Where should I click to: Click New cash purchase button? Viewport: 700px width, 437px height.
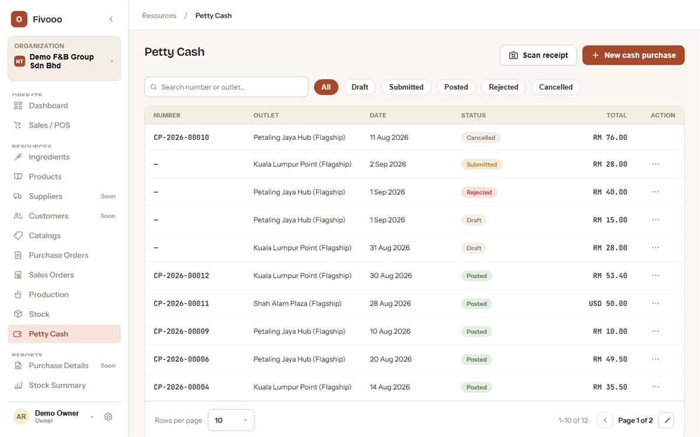point(633,55)
